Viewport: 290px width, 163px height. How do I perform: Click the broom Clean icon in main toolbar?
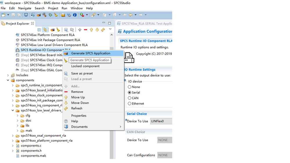point(56,15)
